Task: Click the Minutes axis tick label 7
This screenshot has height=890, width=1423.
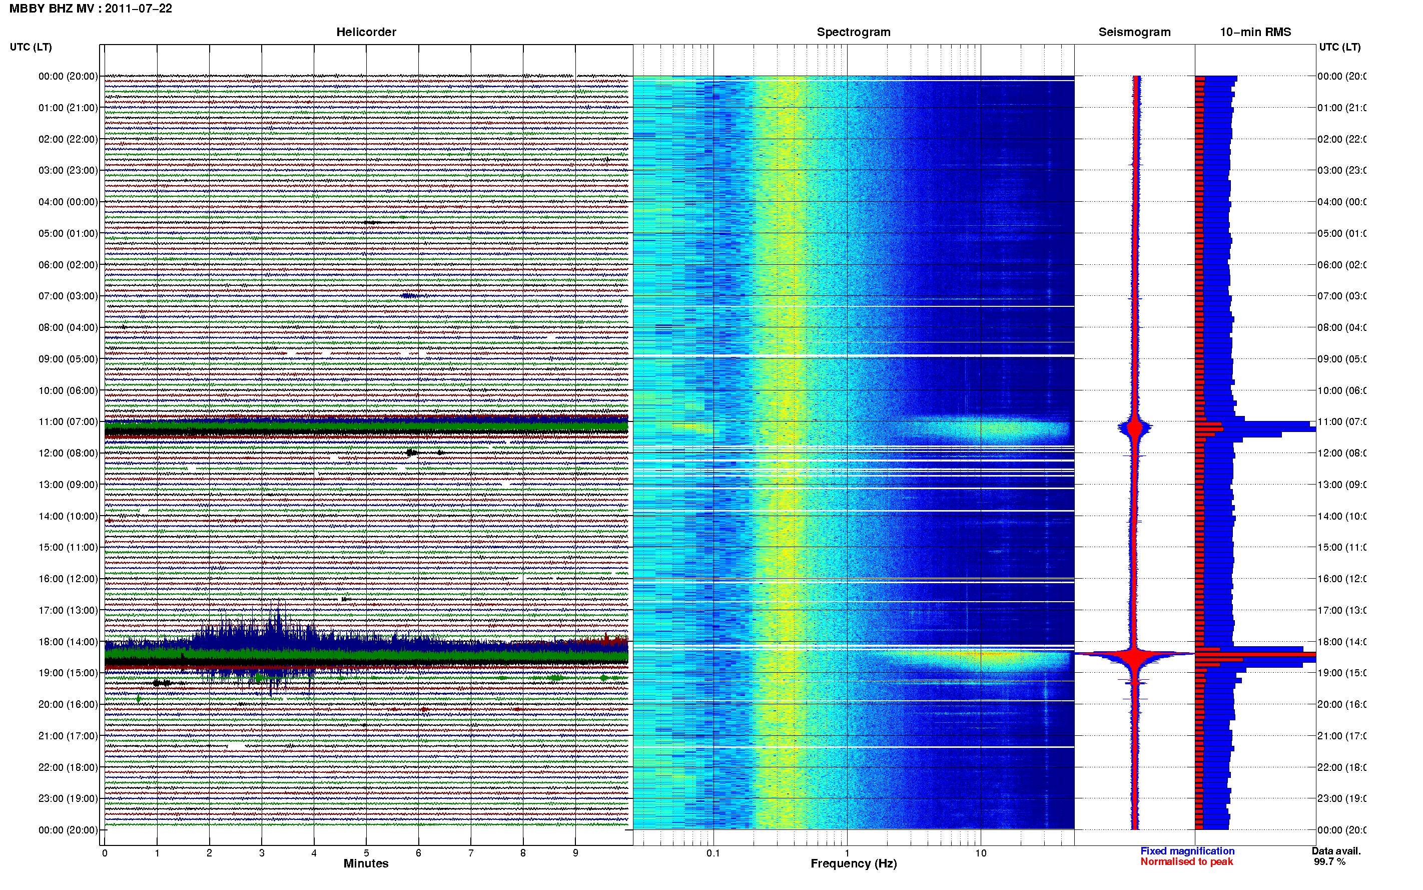Action: pyautogui.click(x=471, y=853)
